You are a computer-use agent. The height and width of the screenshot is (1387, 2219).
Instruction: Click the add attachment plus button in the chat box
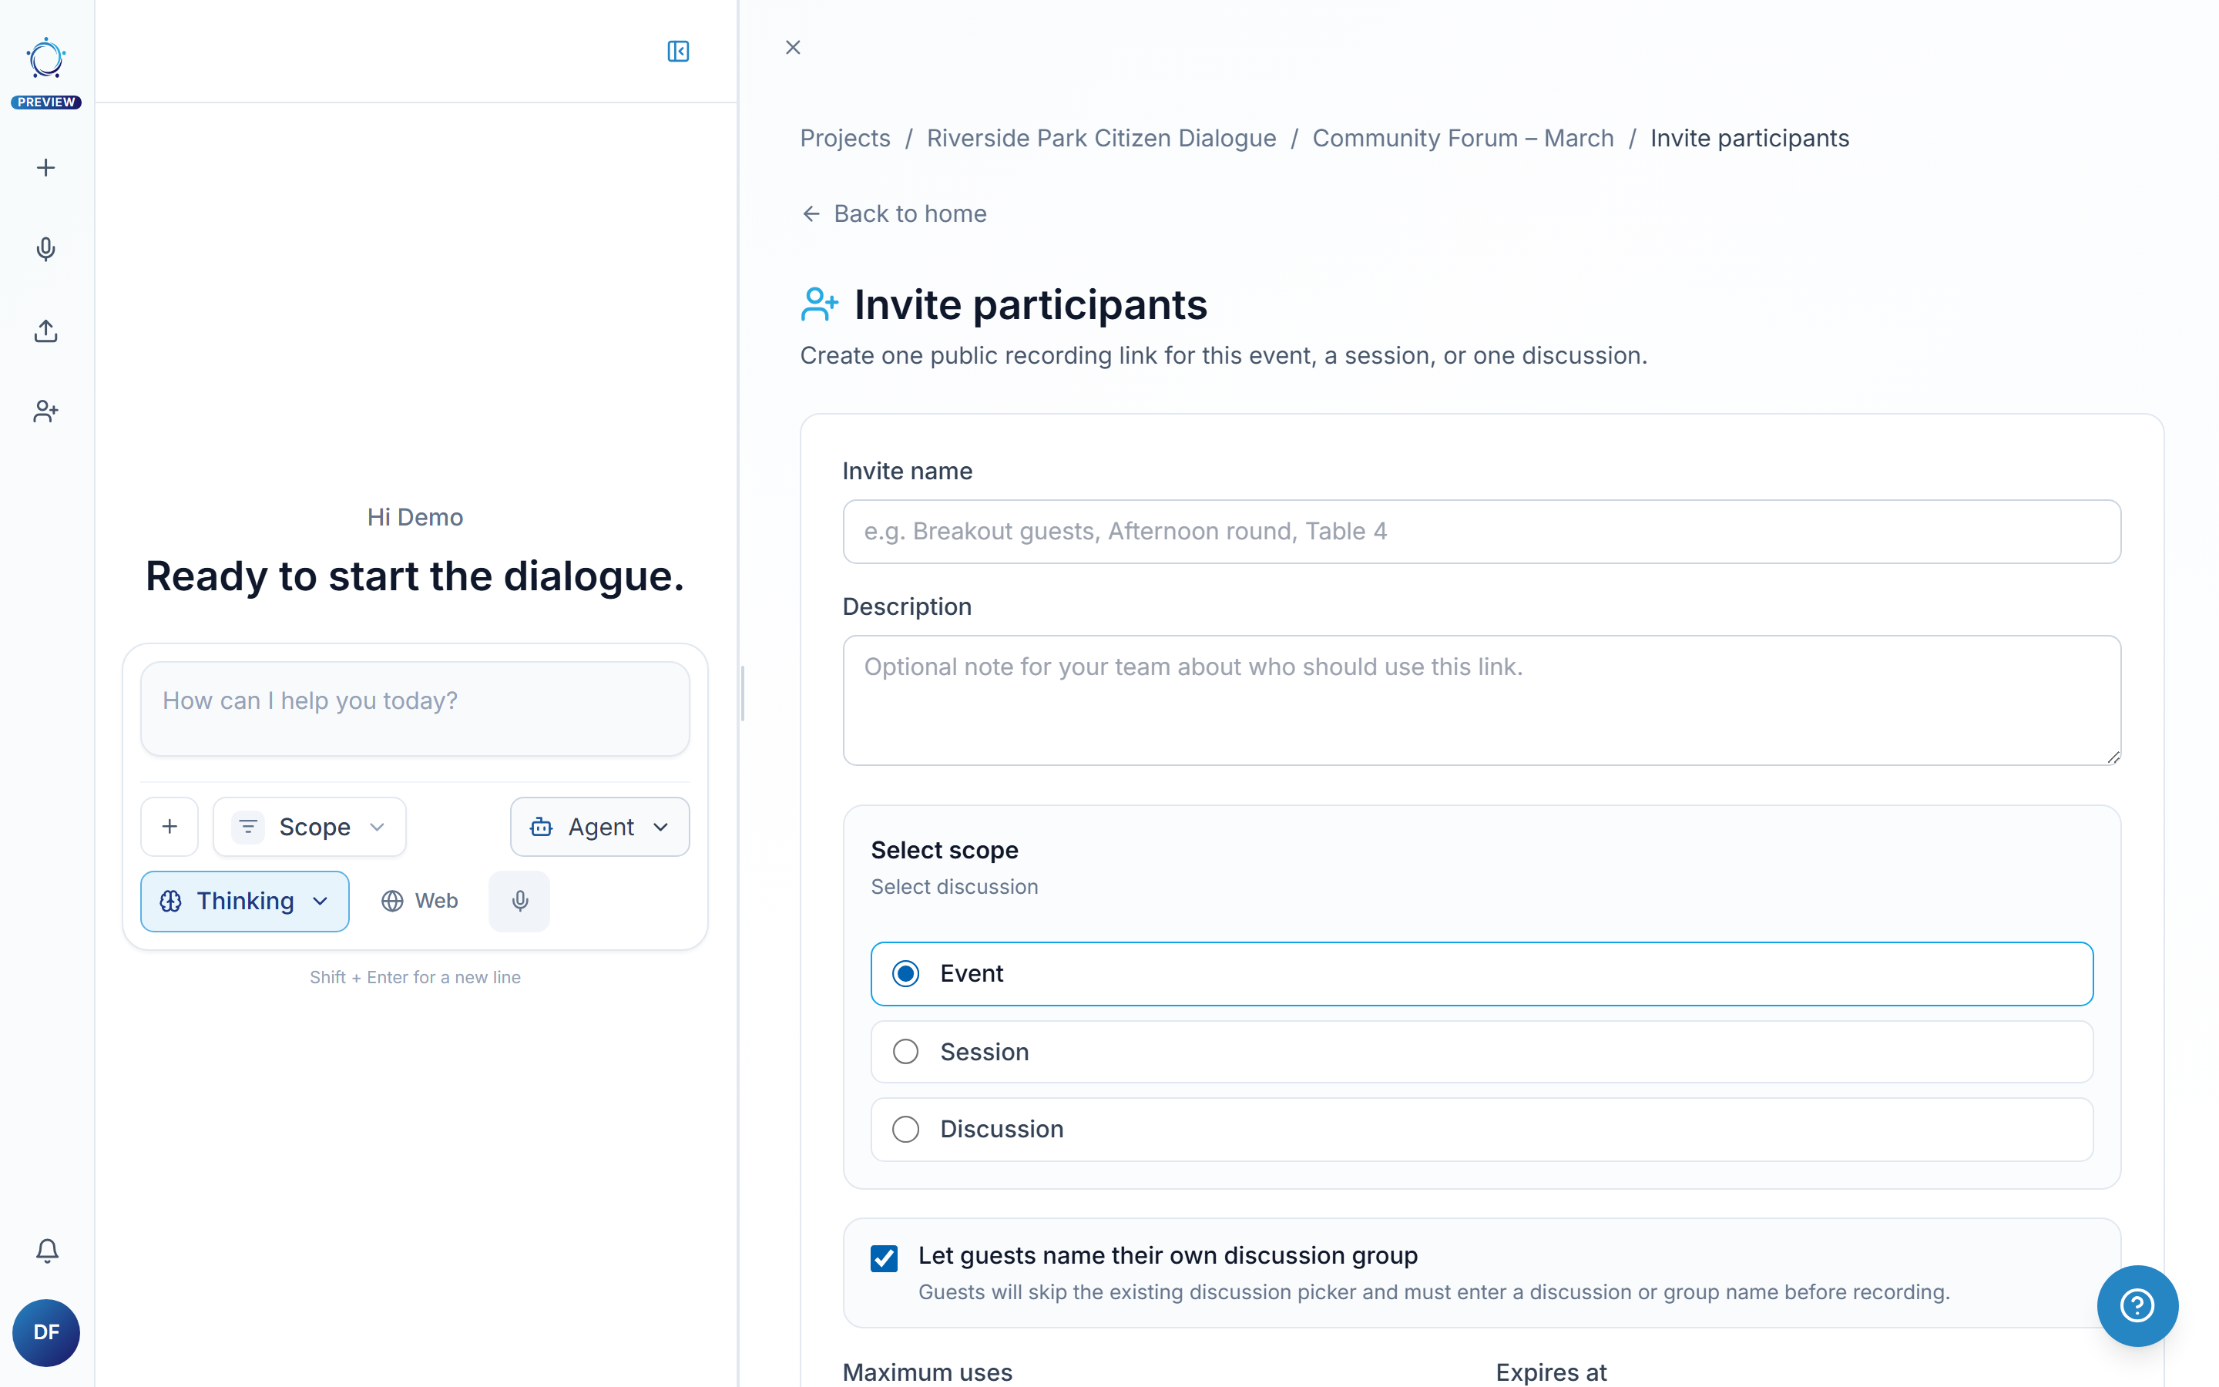point(170,827)
